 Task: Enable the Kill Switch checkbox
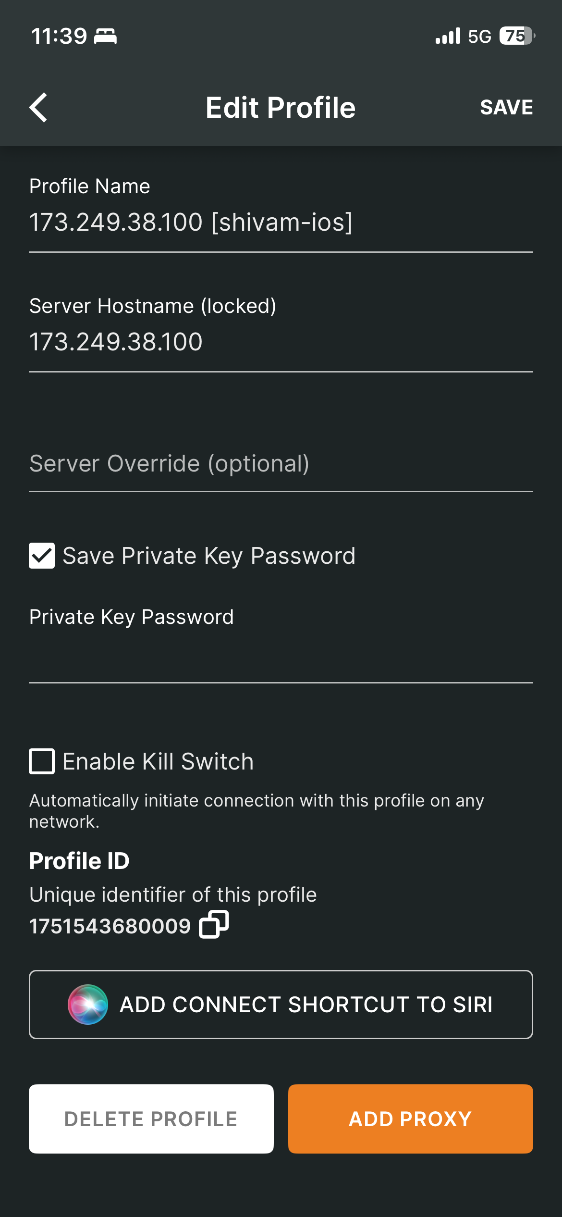(x=42, y=761)
